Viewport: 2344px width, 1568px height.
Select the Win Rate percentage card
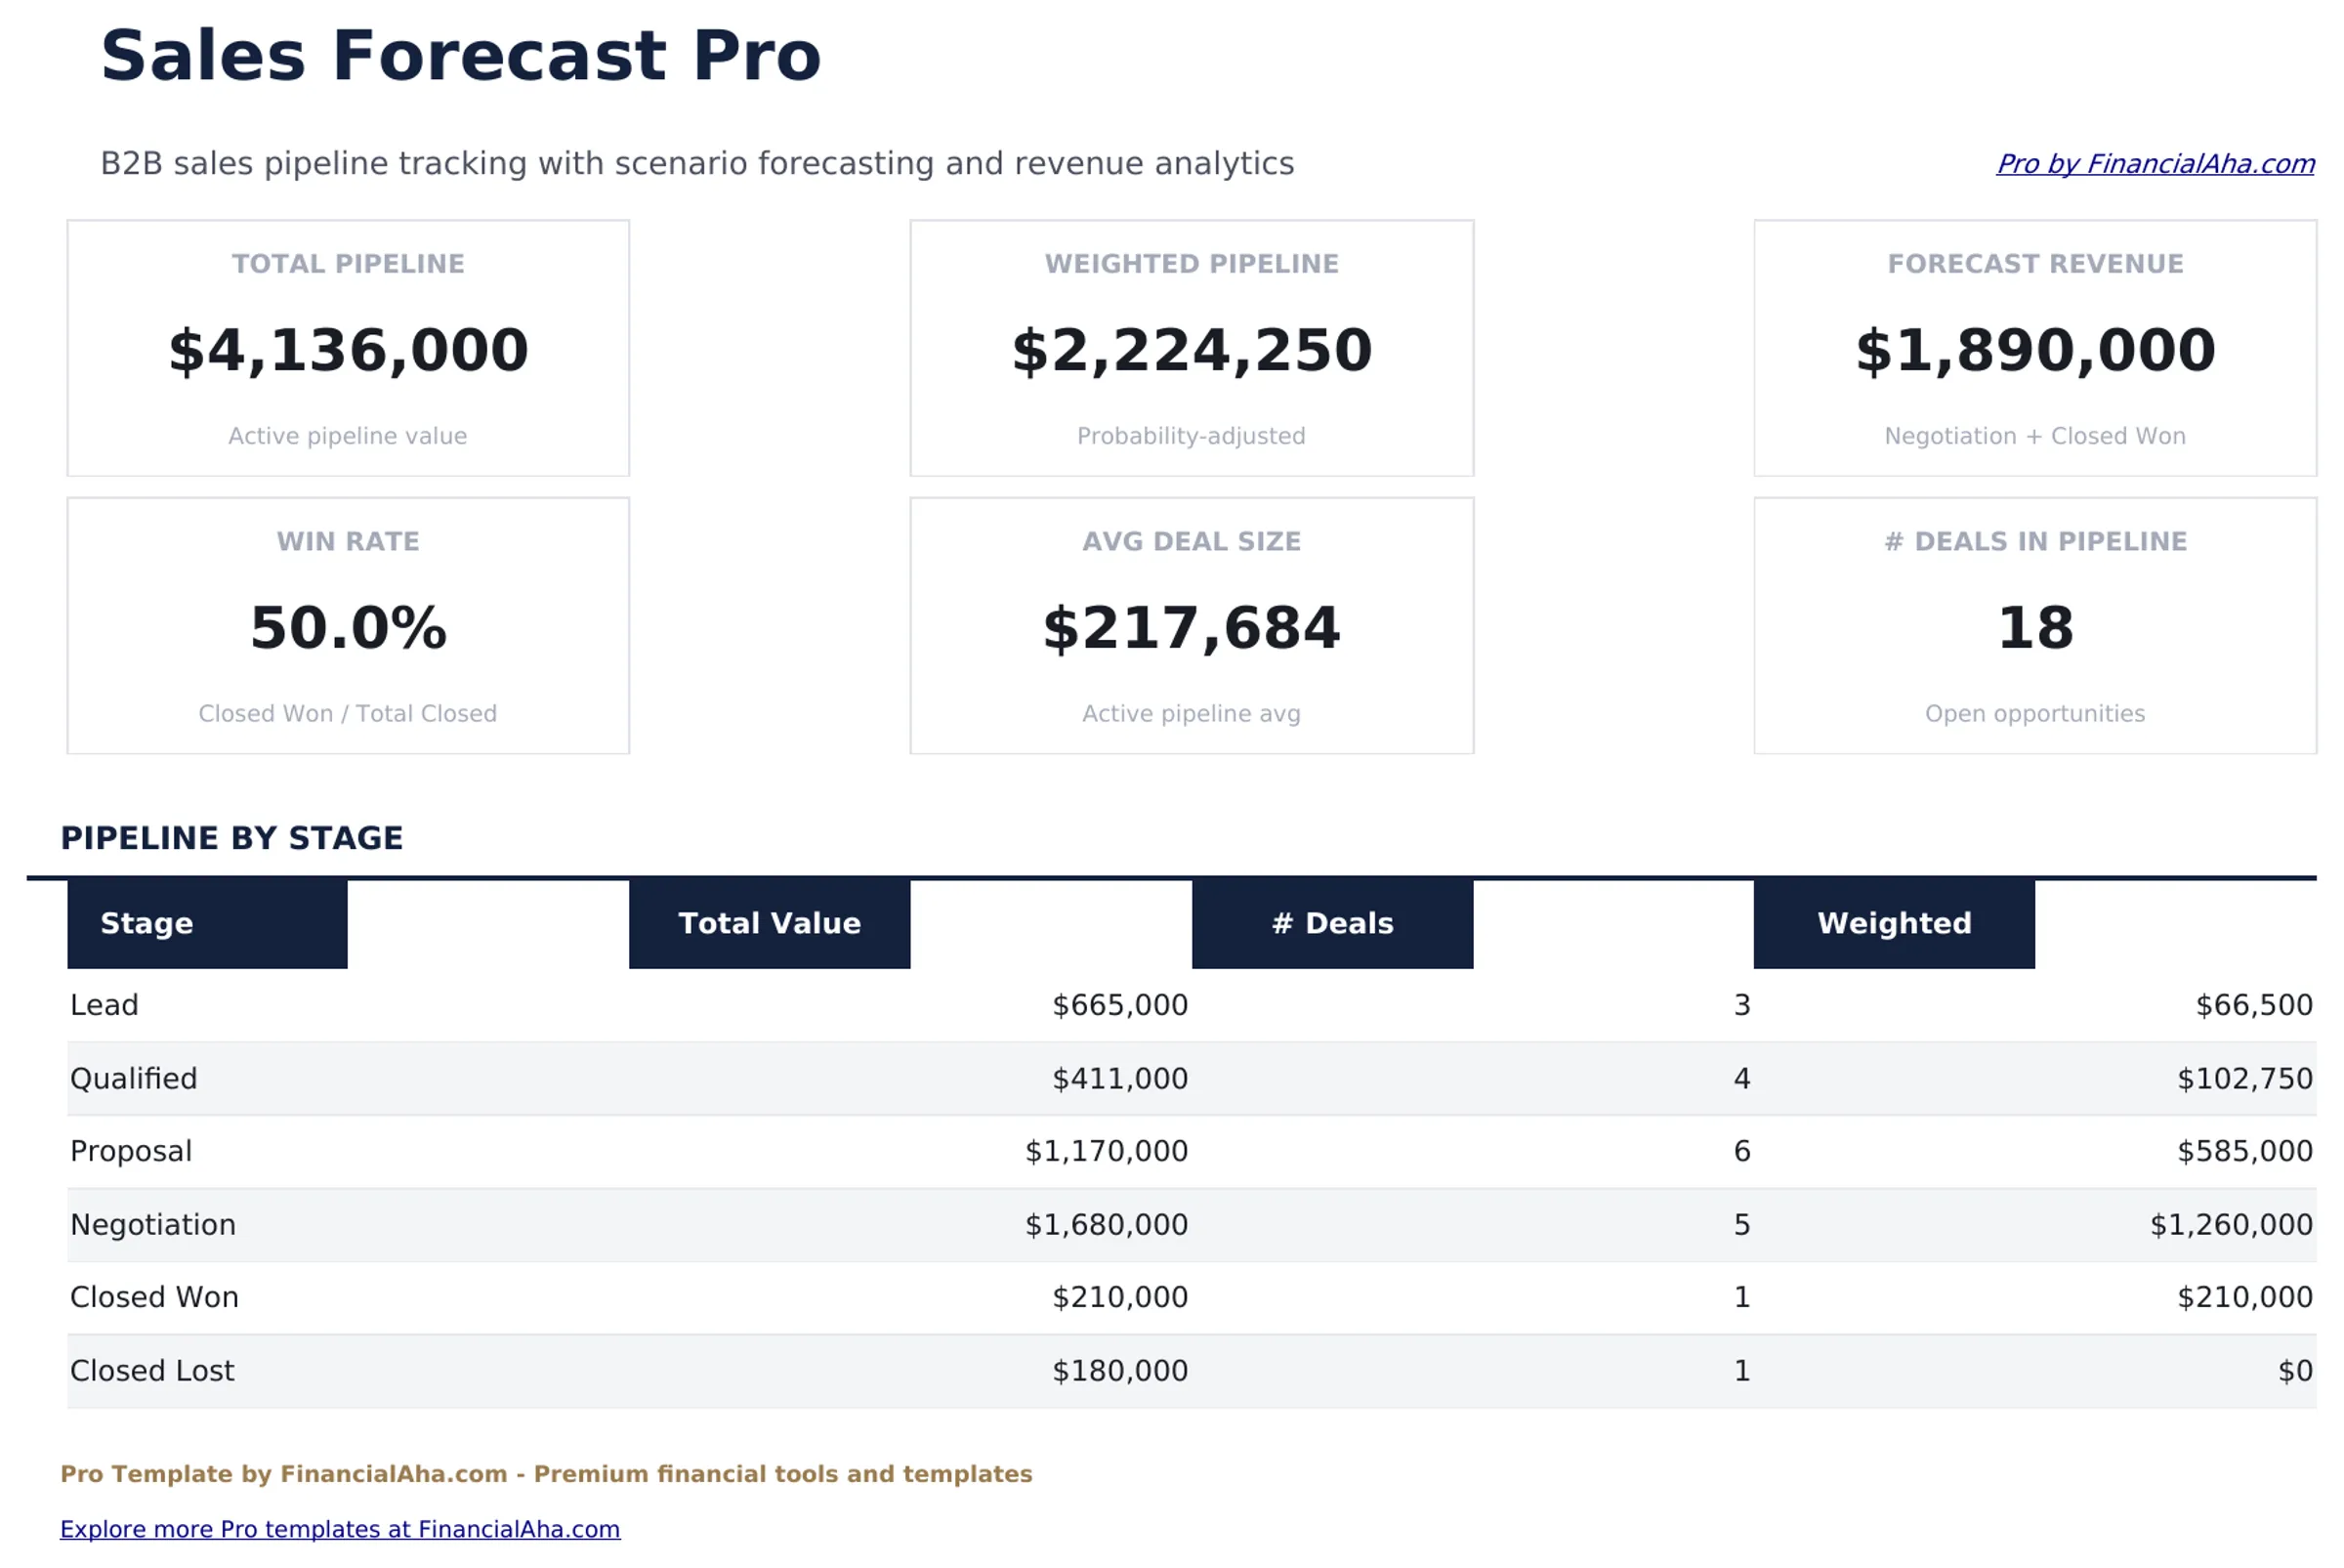tap(347, 627)
